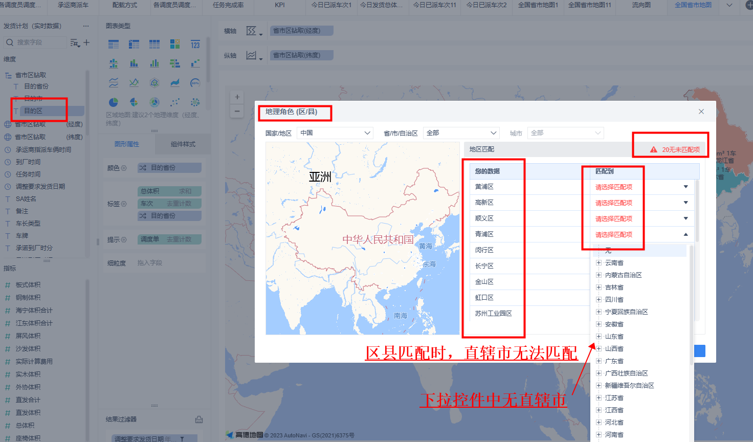Open the 组件样式 tab
Image resolution: width=753 pixels, height=442 pixels.
pyautogui.click(x=183, y=144)
